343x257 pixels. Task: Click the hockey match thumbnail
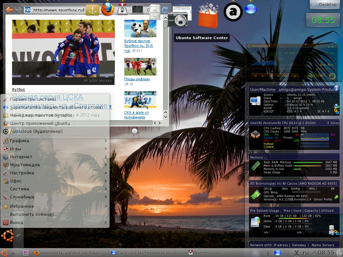140,100
